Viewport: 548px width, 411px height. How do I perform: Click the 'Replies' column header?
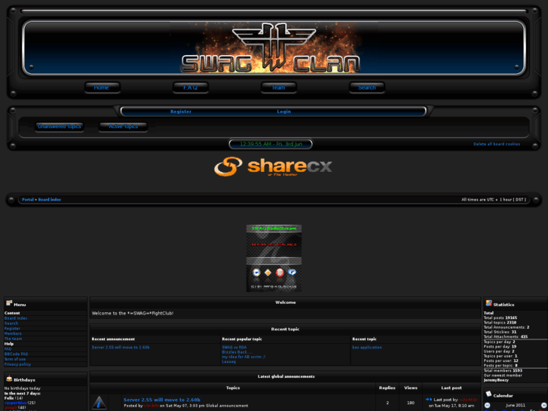387,388
